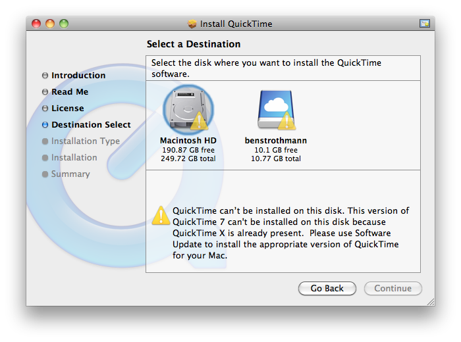The height and width of the screenshot is (342, 461).
Task: Click the Go Back button
Action: coord(327,288)
